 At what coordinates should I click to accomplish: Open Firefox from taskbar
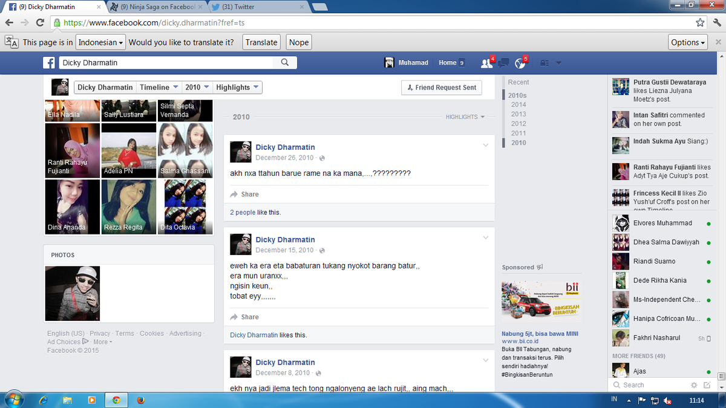(x=140, y=400)
